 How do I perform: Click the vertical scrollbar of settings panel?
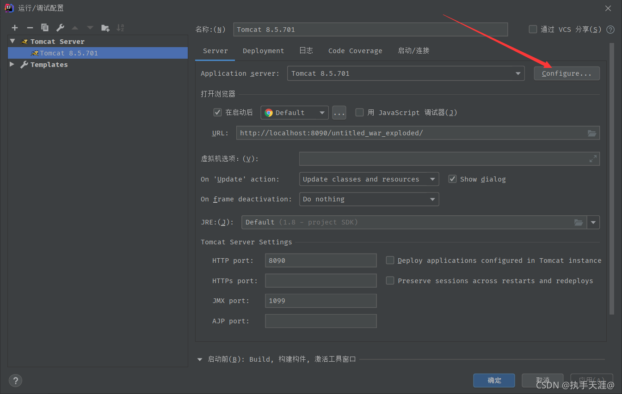tap(612, 179)
